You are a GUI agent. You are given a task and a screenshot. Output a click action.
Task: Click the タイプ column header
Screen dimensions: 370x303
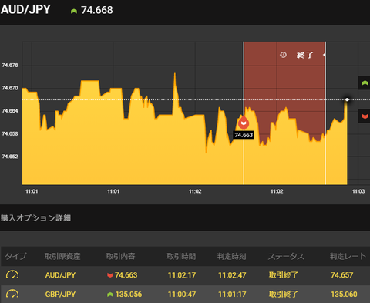[15, 256]
